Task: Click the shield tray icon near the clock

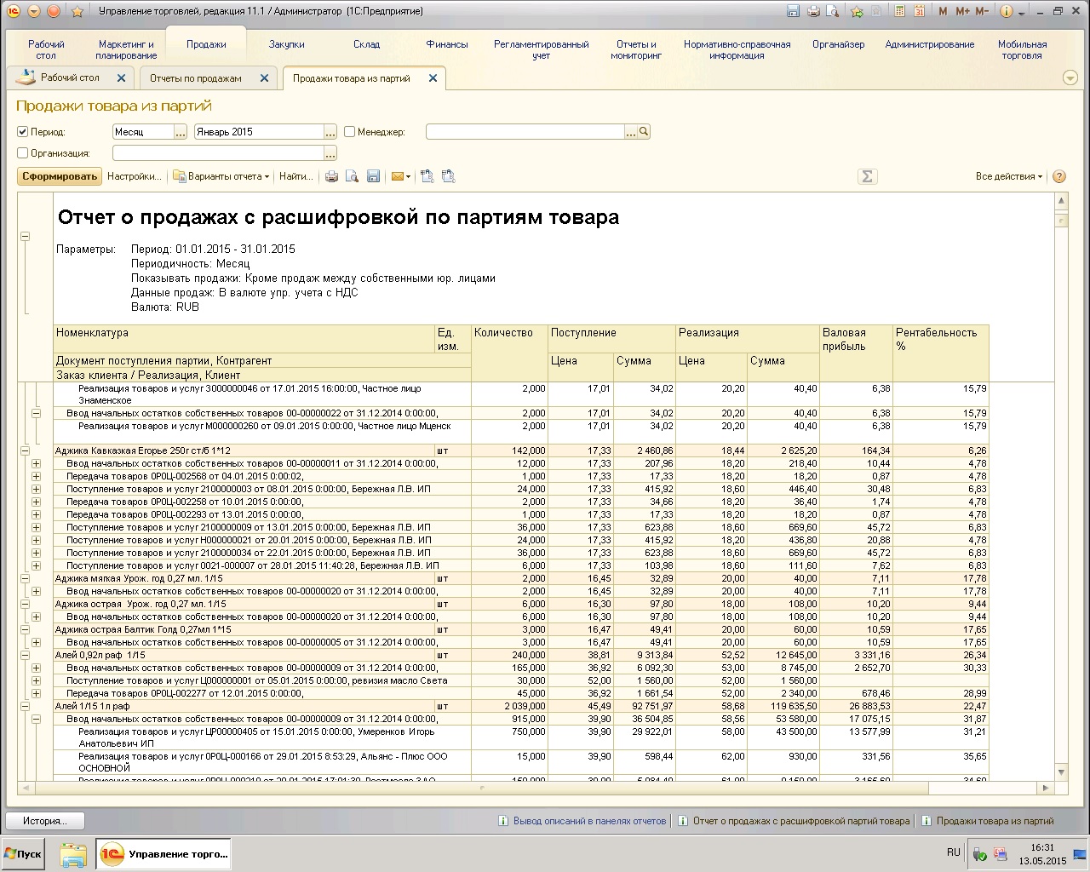Action: [980, 854]
